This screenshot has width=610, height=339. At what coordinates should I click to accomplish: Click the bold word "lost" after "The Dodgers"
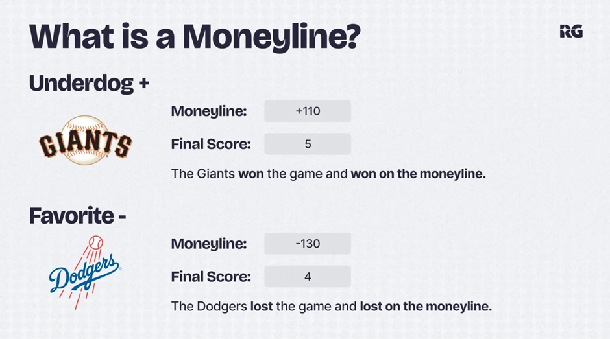click(262, 306)
